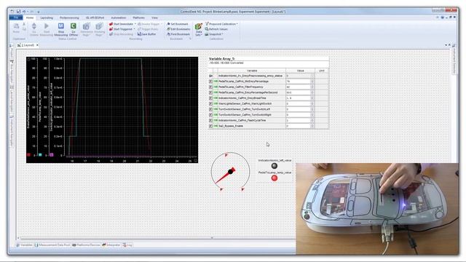466x262 pixels.
Task: Click Edit Bookmarks
Action: (x=178, y=29)
